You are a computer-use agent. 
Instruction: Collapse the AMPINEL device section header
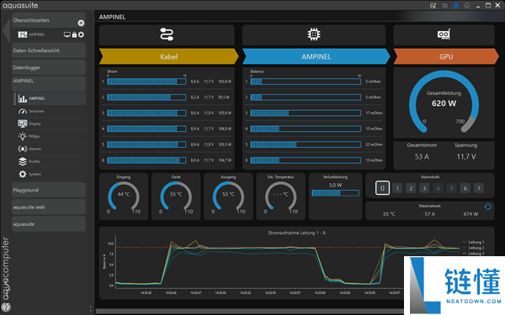(48, 83)
